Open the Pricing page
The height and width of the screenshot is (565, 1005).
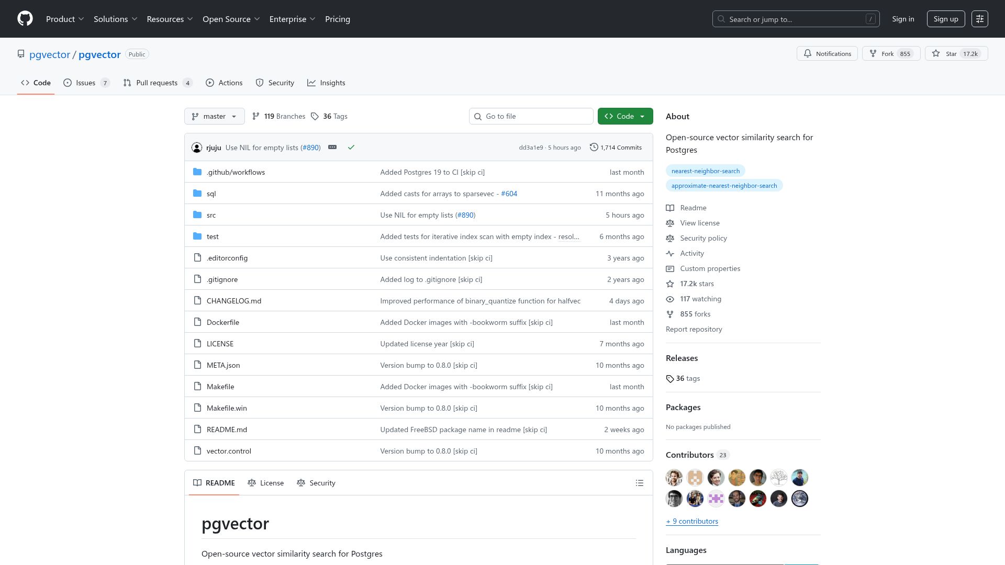(338, 19)
